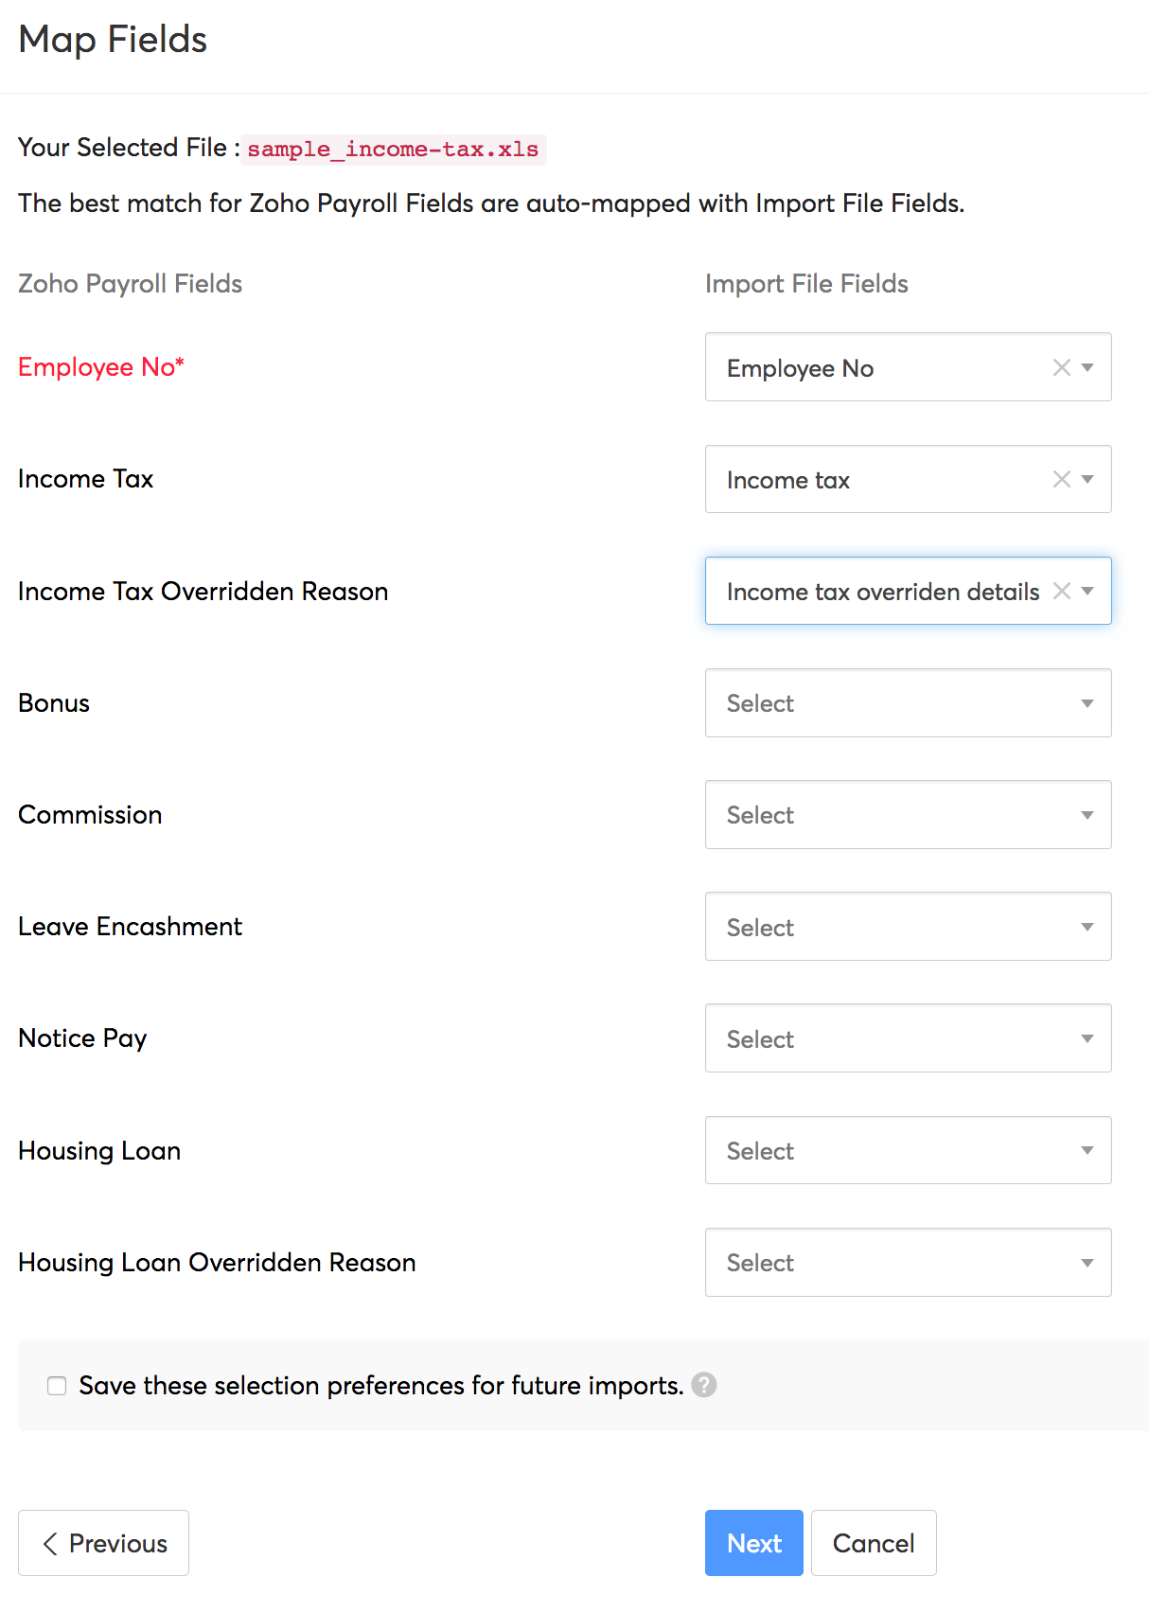This screenshot has width=1149, height=1613.
Task: Cancel the import mapping
Action: (874, 1543)
